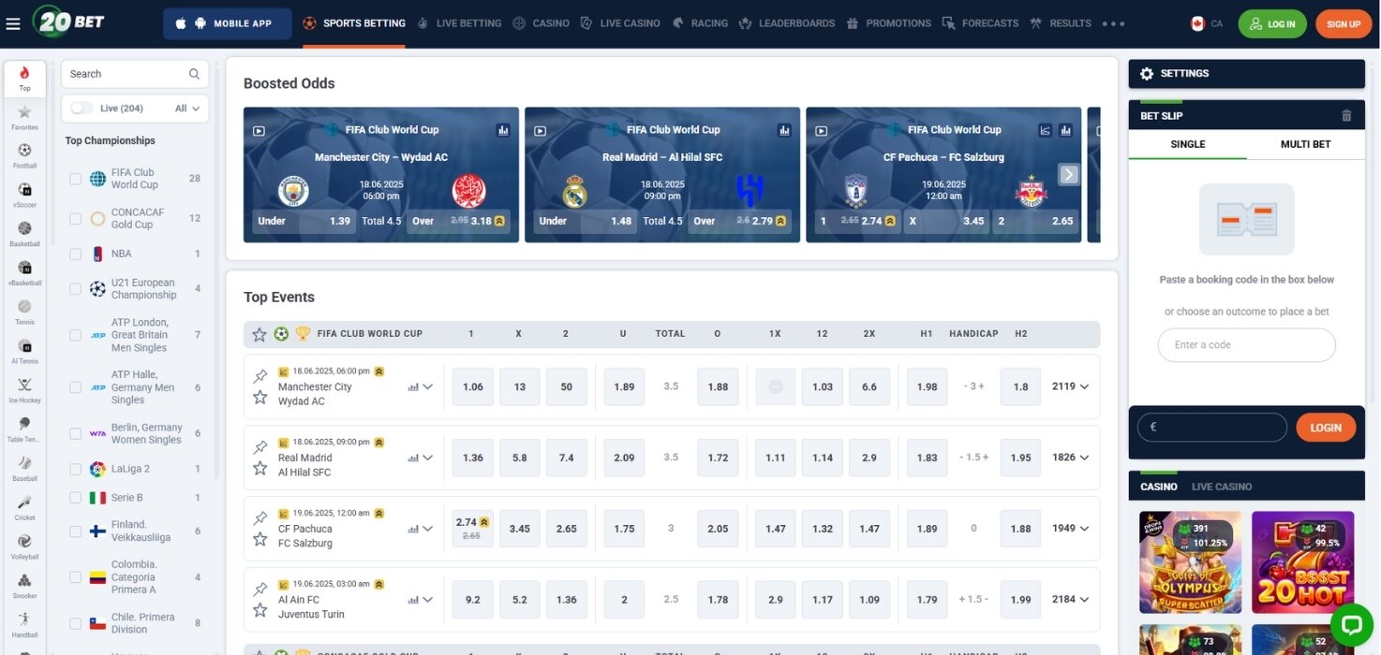Expand 1949 more markets for CF Pachuca
Screen dimensions: 1381x655
[x=1071, y=529]
